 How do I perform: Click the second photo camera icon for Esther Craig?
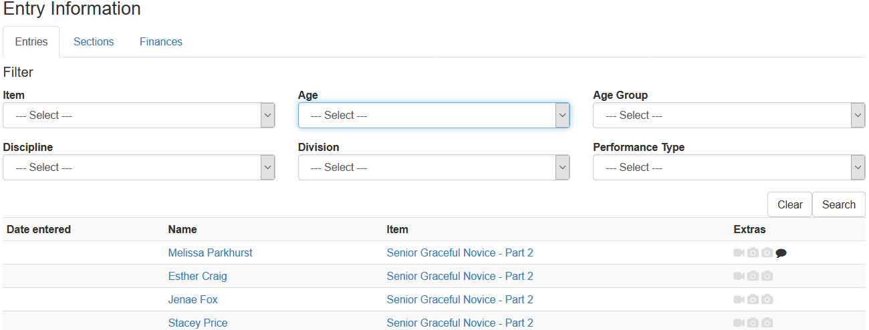(767, 276)
